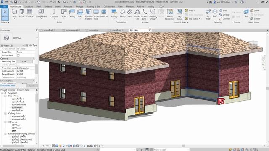Select the Door tool

21,13
